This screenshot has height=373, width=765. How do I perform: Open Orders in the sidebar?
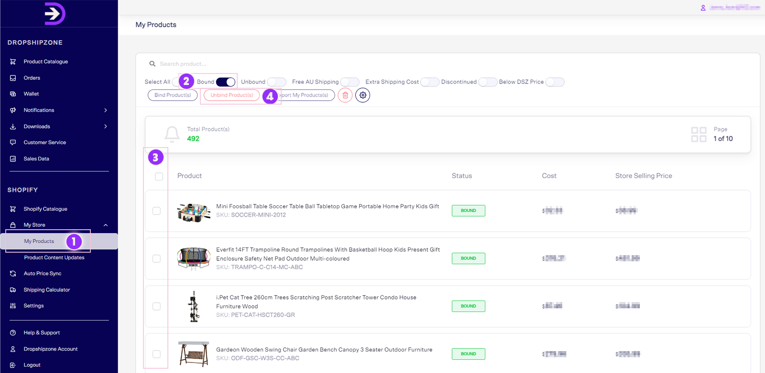32,78
